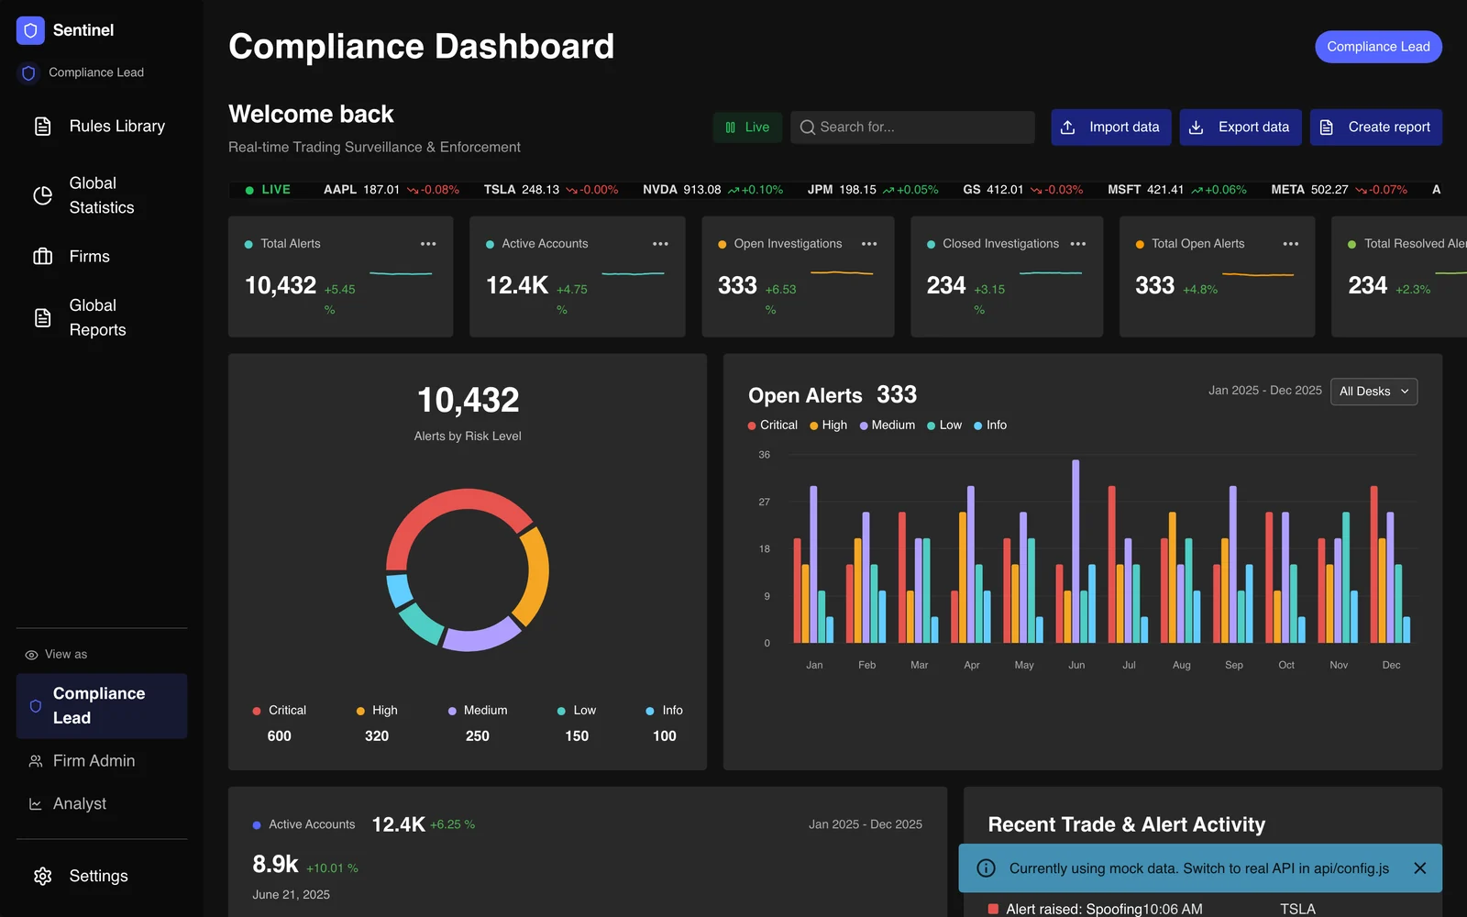Click the Export data button

click(x=1241, y=127)
